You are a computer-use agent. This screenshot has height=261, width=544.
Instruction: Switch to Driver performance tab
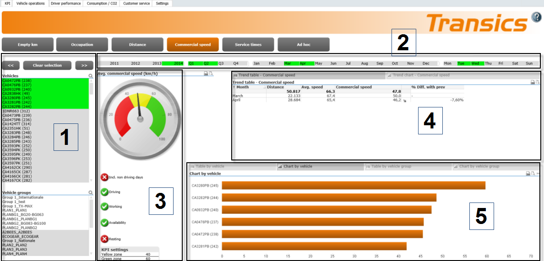pyautogui.click(x=65, y=3)
